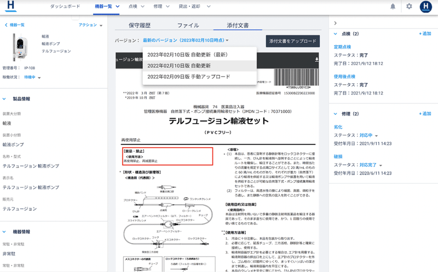Viewport: 438px width, 272px height.
Task: Select 2022年02月10日版 自動更新 version
Action: (199, 66)
